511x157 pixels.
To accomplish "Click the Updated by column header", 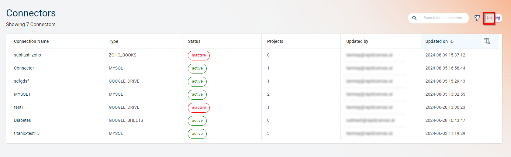I will click(x=357, y=41).
